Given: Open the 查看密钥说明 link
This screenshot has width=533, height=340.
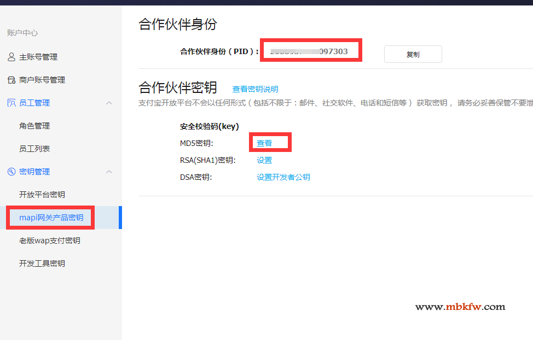Looking at the screenshot, I should (x=255, y=89).
